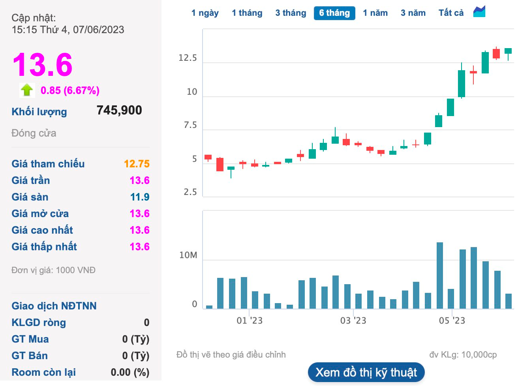Switch chart range to 3 năm
Viewport: 518px width, 386px height.
point(413,13)
